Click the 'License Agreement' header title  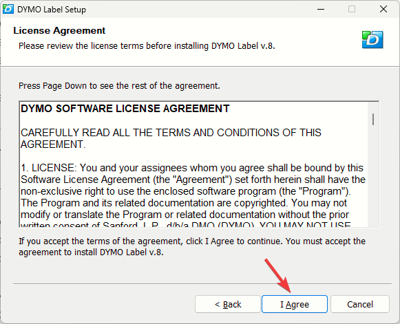point(59,30)
